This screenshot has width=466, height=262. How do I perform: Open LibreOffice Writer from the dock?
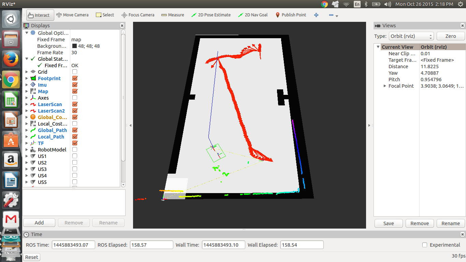(x=11, y=180)
